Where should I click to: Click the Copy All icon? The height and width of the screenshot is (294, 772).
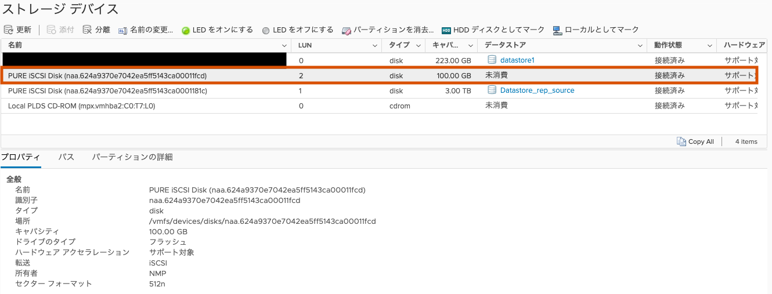[681, 141]
